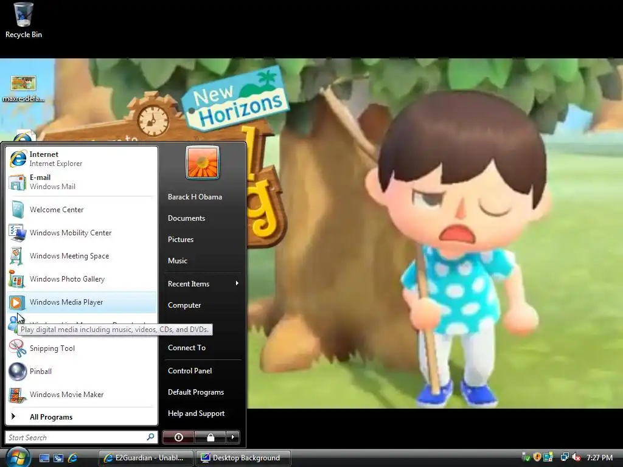Open Recycle Bin desktop icon

pos(24,20)
